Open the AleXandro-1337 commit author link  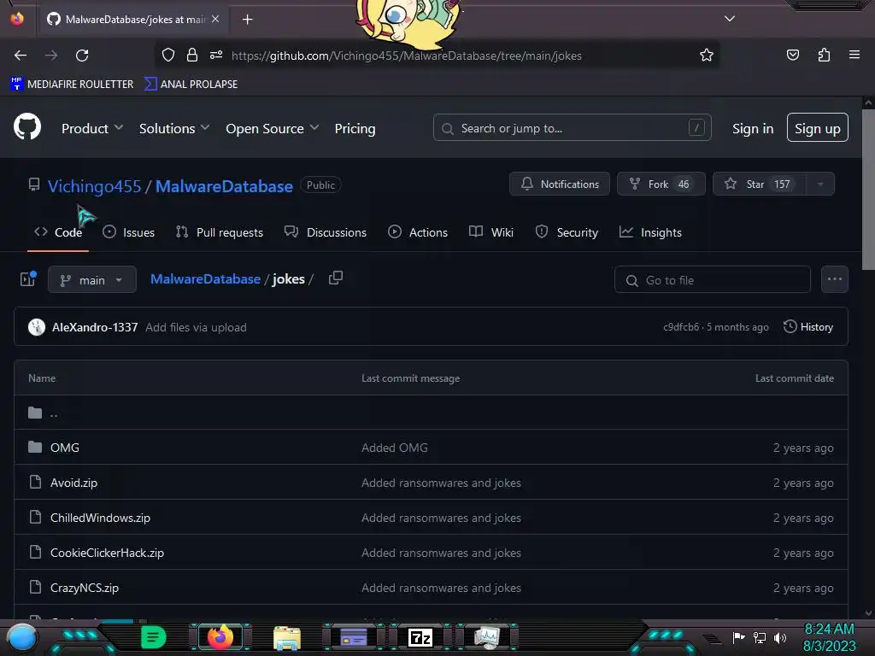(95, 327)
